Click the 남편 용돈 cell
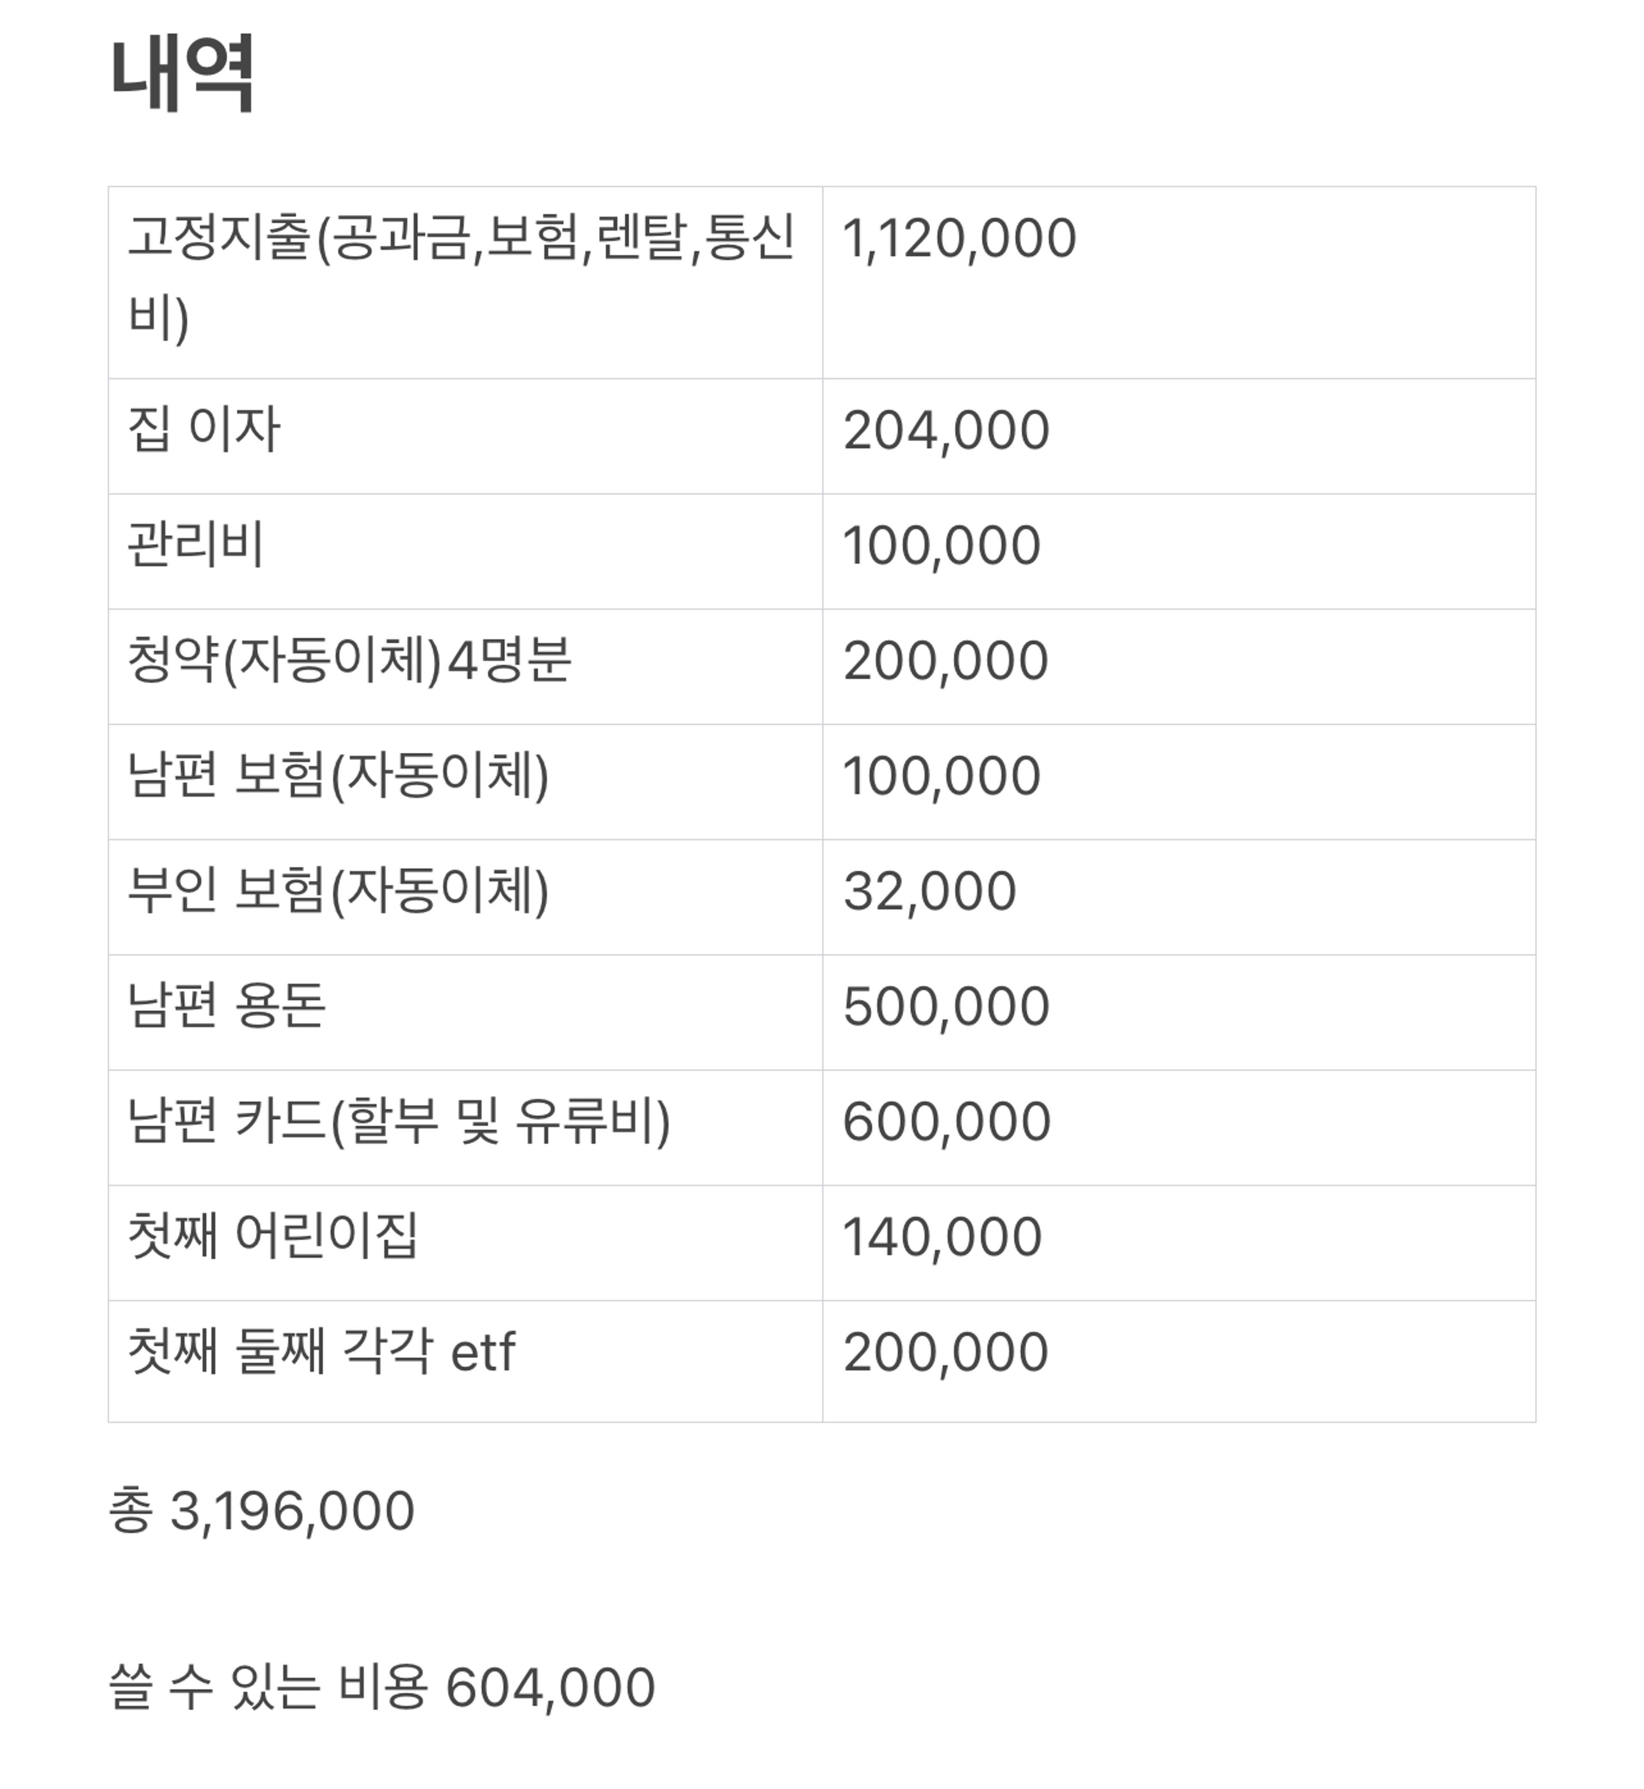 click(x=465, y=1012)
